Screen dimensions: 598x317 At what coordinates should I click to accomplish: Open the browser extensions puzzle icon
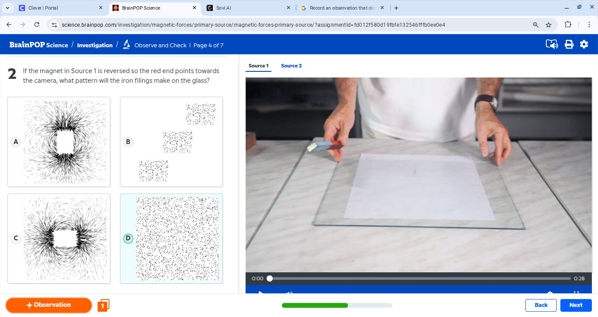click(568, 25)
